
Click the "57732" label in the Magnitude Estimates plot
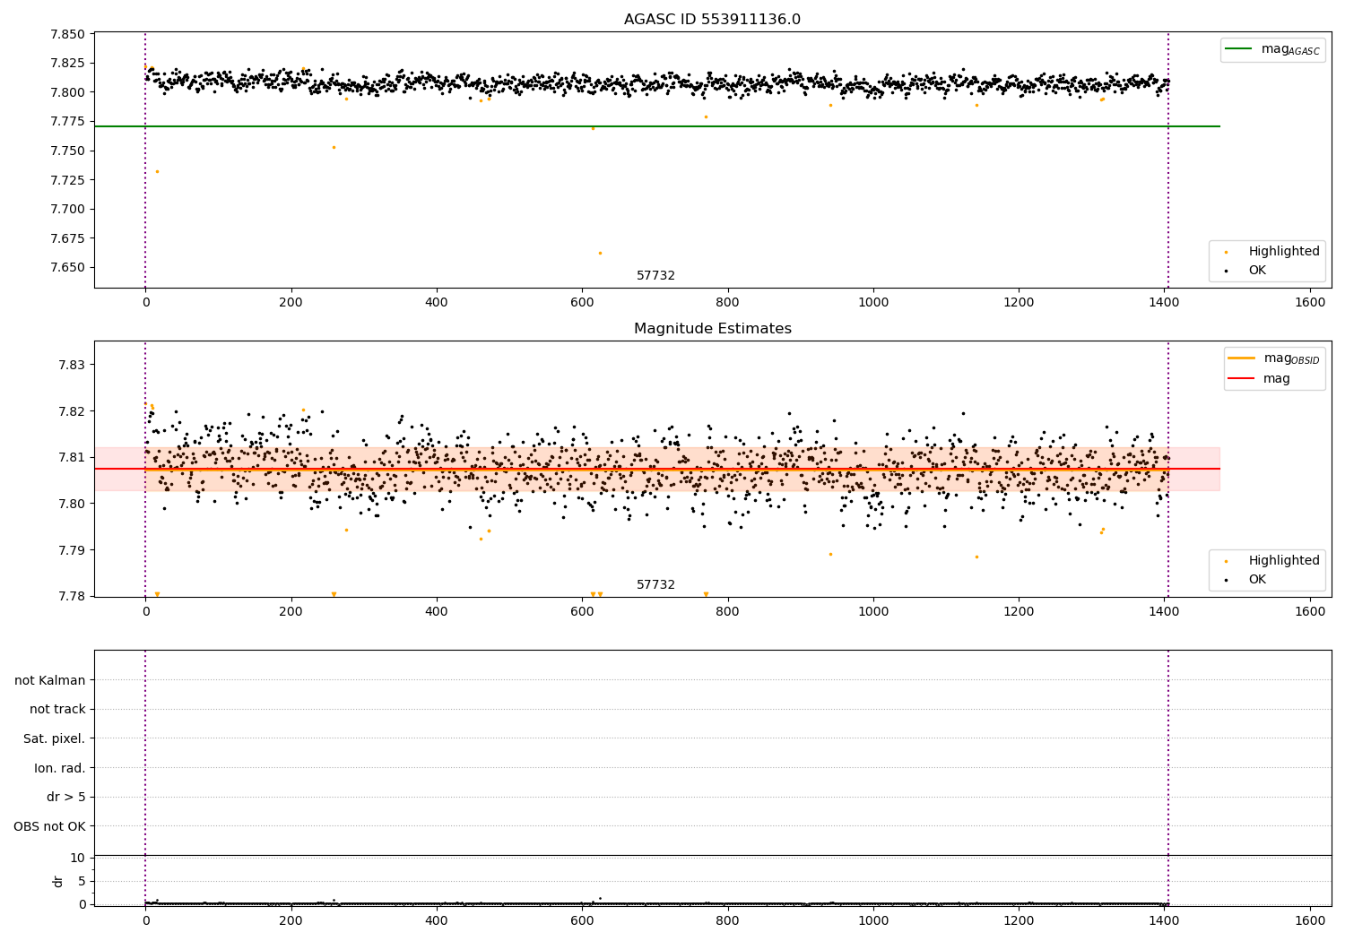tap(655, 585)
